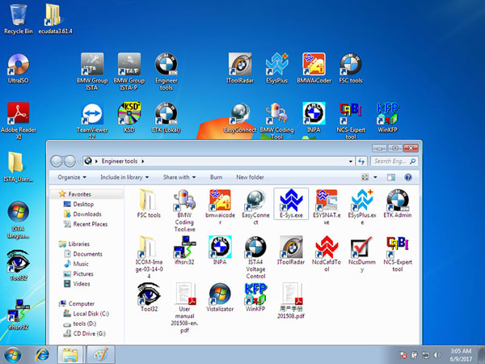Open the Share with dropdown
Screen dimensions: 485x364
point(179,177)
